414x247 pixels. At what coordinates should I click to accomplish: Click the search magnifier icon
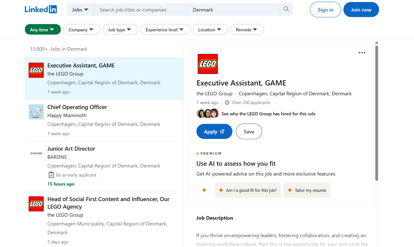pyautogui.click(x=286, y=9)
